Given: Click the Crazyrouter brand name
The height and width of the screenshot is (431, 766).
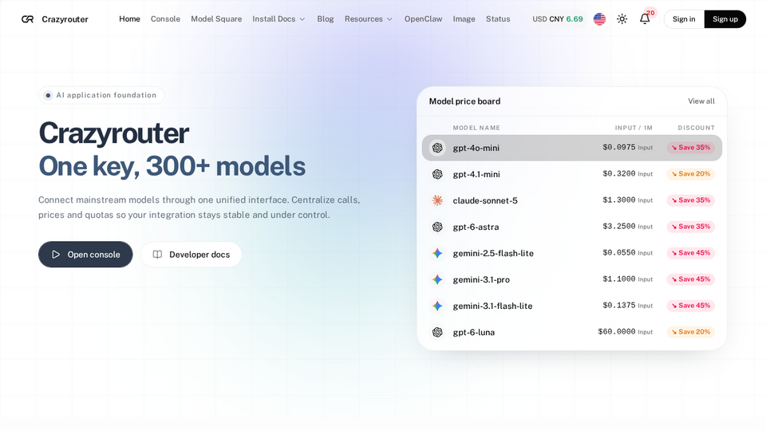Looking at the screenshot, I should click(65, 19).
